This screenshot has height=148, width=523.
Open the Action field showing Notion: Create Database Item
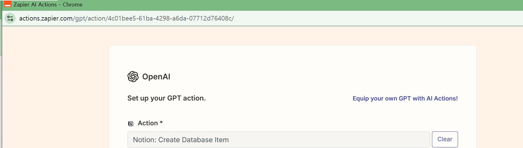tap(278, 140)
